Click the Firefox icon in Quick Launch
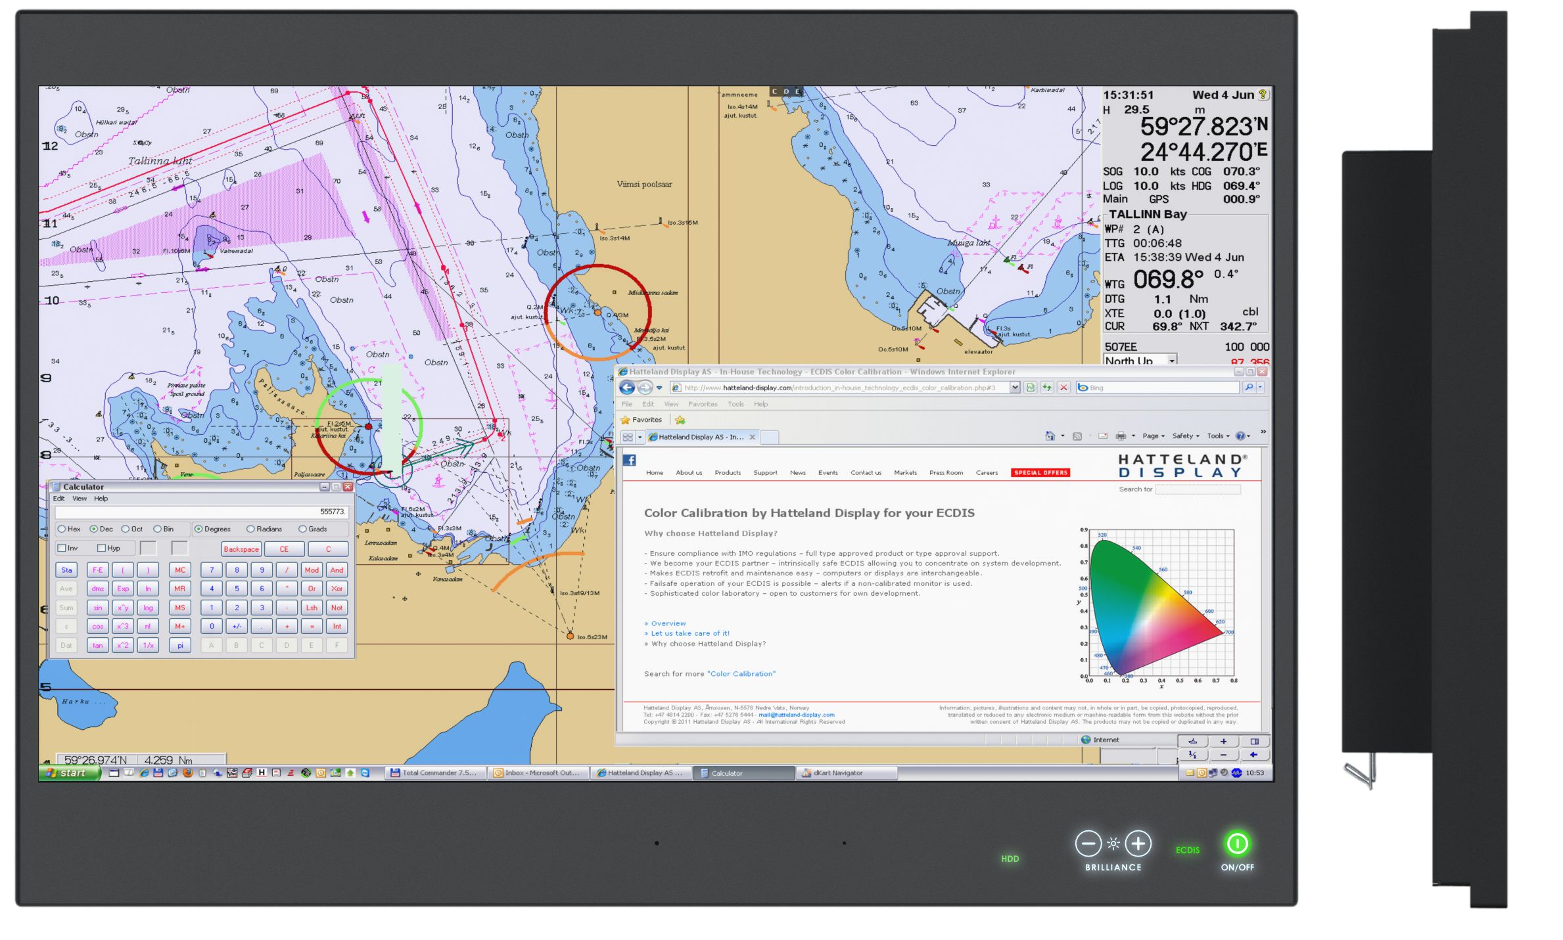Image resolution: width=1563 pixels, height=940 pixels. point(187,772)
